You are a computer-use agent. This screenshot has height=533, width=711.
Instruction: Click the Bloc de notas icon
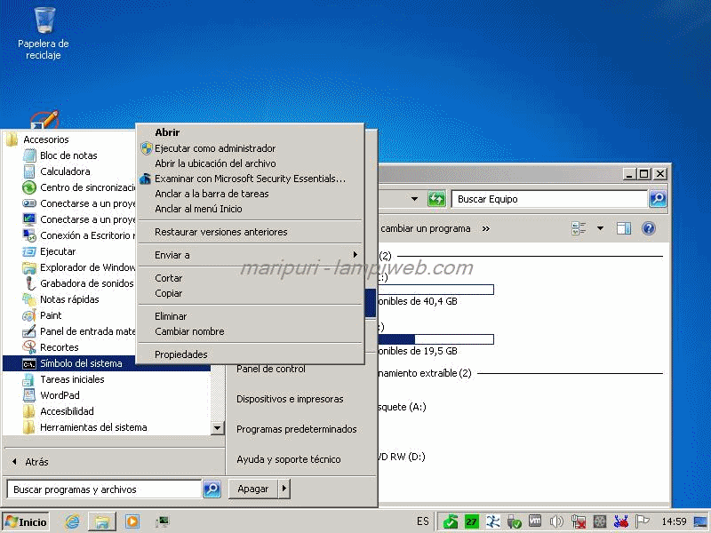[29, 155]
